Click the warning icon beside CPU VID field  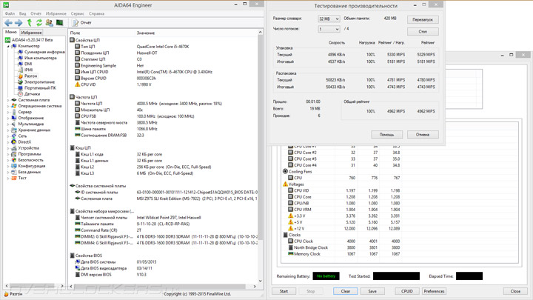point(77,84)
